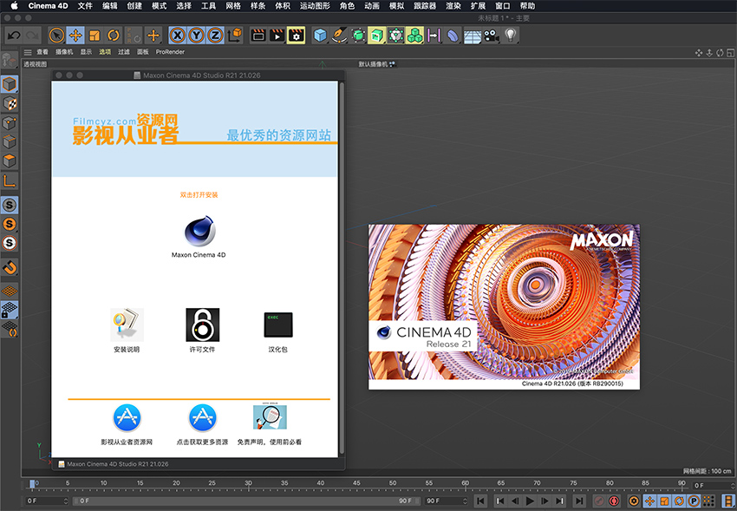
Task: Select the Live Selection arrow tool
Action: [x=56, y=36]
